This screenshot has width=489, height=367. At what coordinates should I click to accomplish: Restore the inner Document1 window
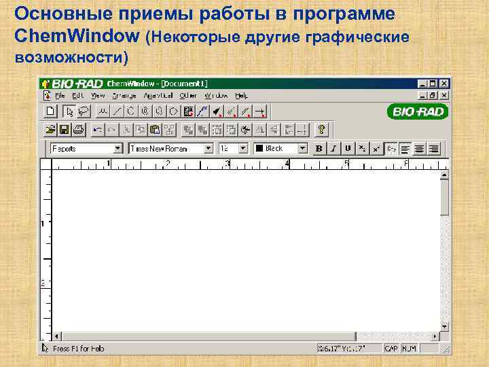pos(432,95)
